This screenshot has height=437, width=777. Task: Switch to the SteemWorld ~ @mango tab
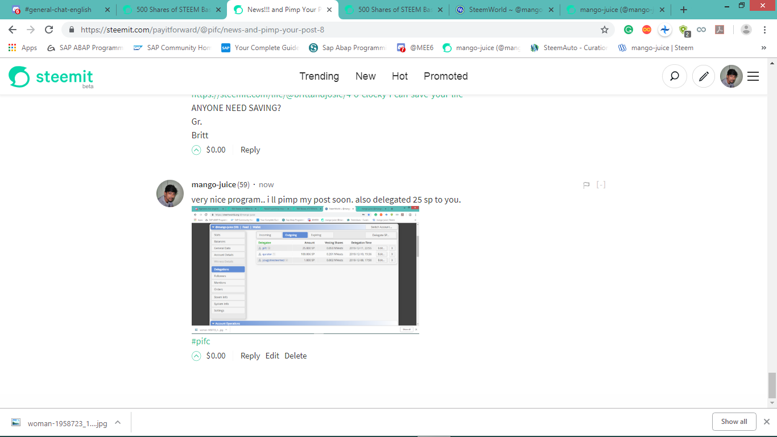[x=504, y=10]
